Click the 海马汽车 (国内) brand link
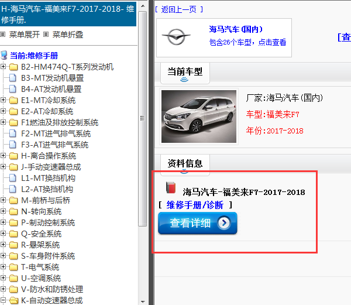This screenshot has height=305, width=351. pos(236,29)
